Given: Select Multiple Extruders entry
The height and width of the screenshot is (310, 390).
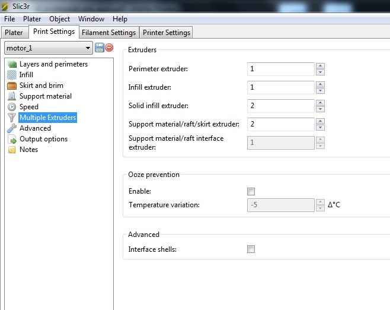Looking at the screenshot, I should click(48, 118).
